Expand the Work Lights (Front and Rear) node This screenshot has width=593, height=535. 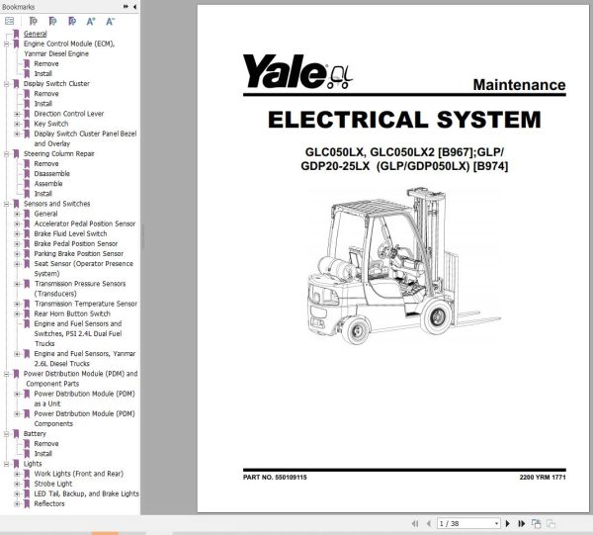(x=17, y=474)
